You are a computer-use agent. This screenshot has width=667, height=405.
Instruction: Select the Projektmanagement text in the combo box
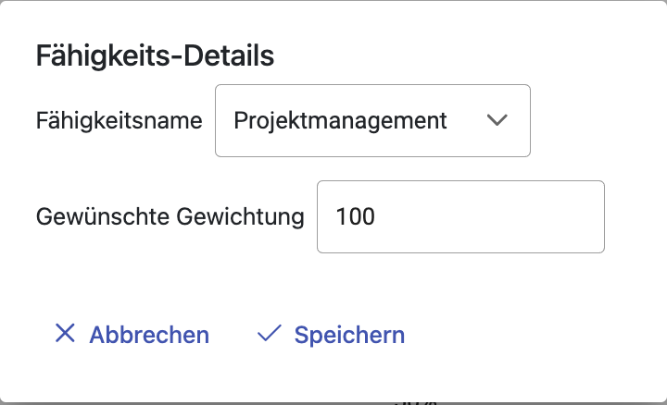(x=340, y=120)
